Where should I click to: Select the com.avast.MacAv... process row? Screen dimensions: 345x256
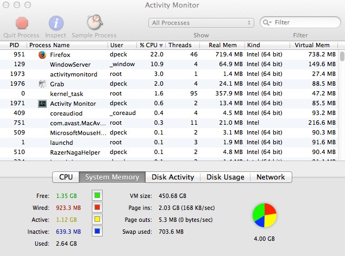click(169, 123)
